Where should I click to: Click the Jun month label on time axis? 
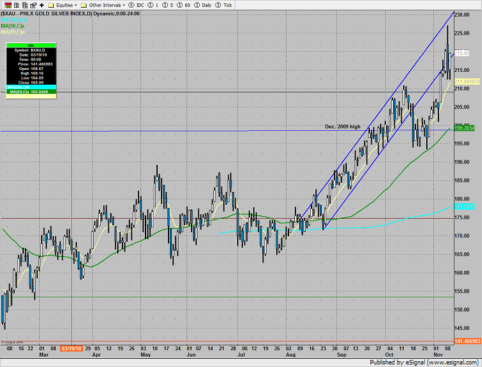[191, 355]
